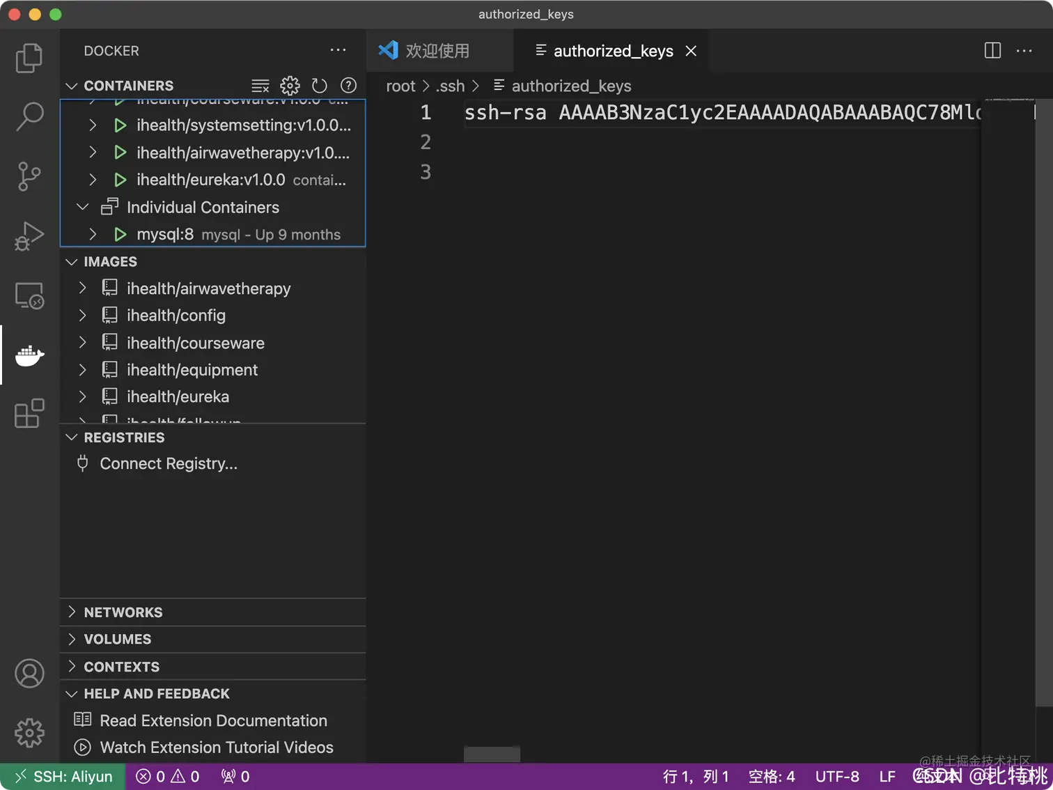Open the containers settings gear icon
The height and width of the screenshot is (790, 1053).
click(290, 86)
